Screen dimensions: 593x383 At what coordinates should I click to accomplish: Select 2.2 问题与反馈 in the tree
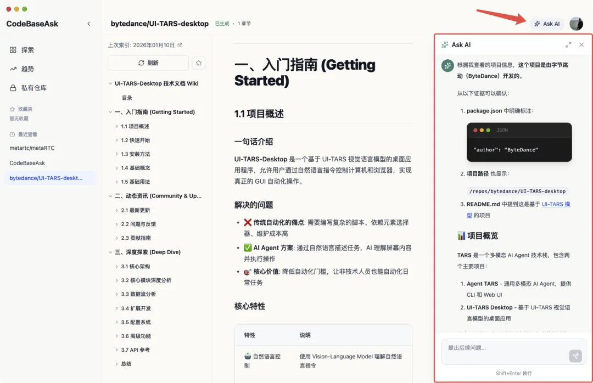(x=138, y=224)
